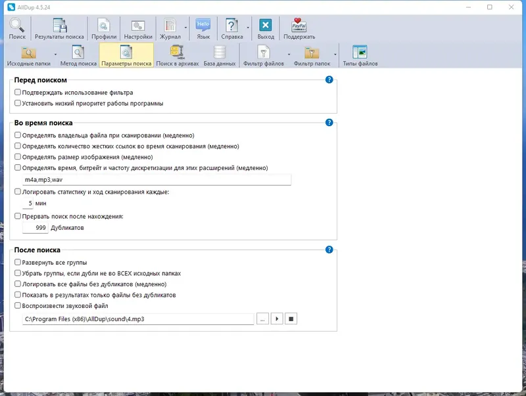526x396 pixels.
Task: Open help for После поиска section
Action: 329,250
